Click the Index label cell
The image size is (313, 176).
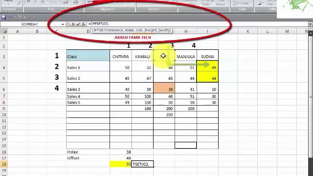point(88,152)
